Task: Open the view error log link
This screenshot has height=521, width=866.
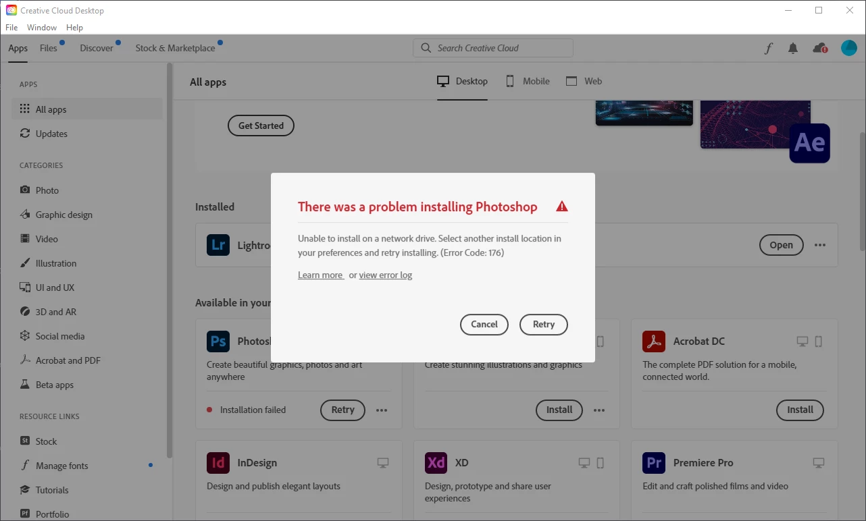Action: tap(386, 275)
